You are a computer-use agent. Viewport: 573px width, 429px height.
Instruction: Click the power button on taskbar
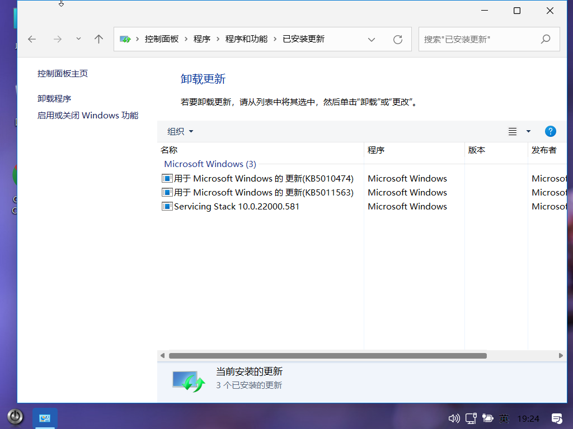(x=15, y=417)
